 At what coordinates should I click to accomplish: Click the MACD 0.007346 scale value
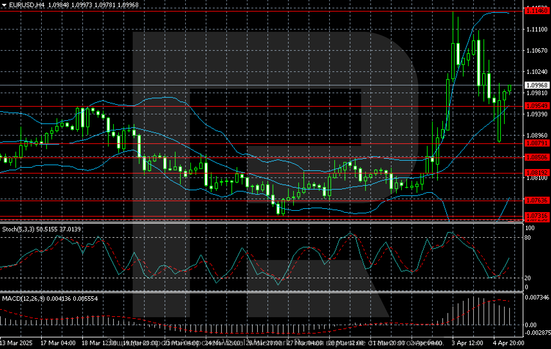[537, 298]
